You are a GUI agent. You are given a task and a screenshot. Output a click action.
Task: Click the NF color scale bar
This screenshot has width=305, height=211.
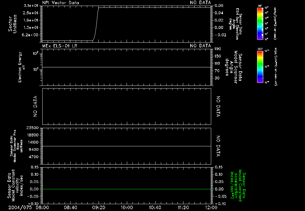(260, 24)
